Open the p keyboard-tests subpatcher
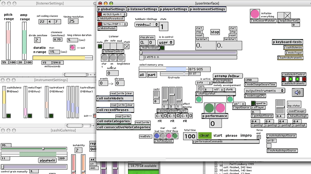 pyautogui.click(x=287, y=42)
